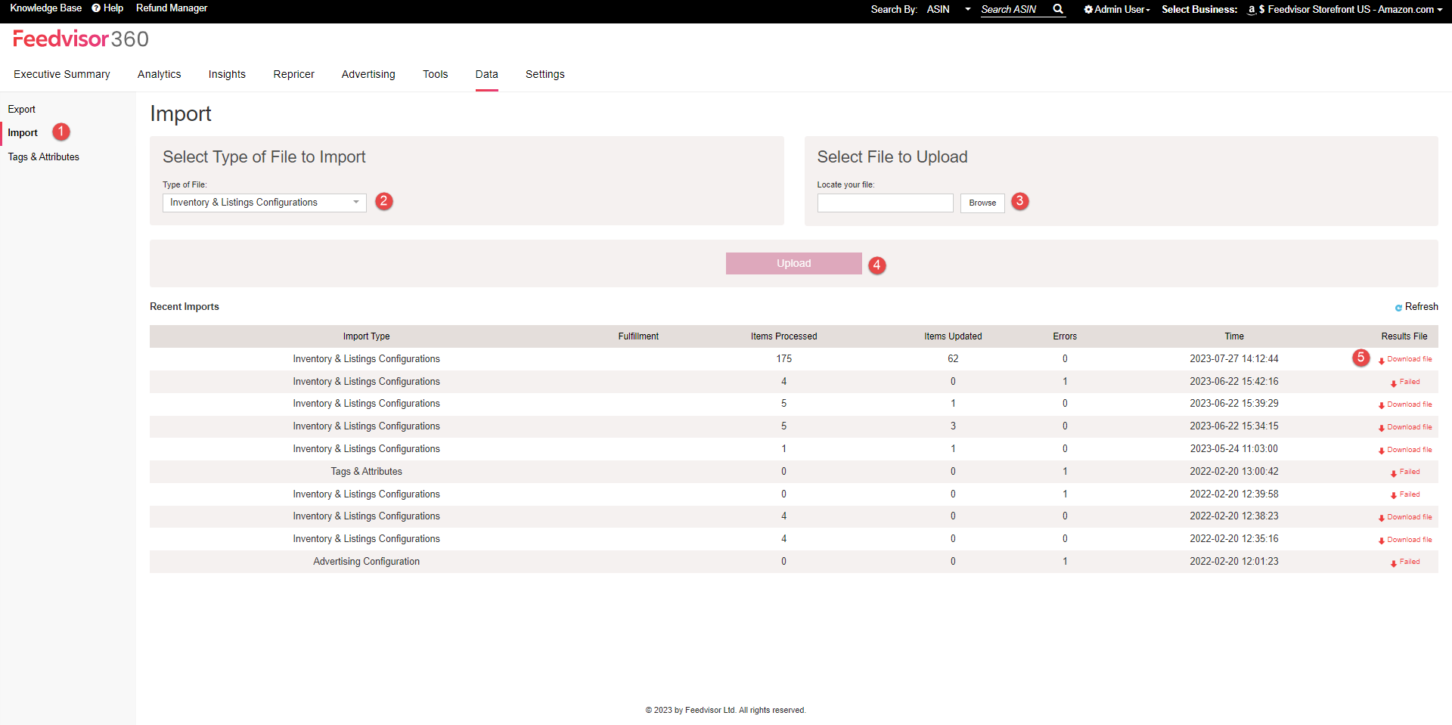Image resolution: width=1452 pixels, height=725 pixels.
Task: Click the search magnifier icon
Action: (1058, 9)
